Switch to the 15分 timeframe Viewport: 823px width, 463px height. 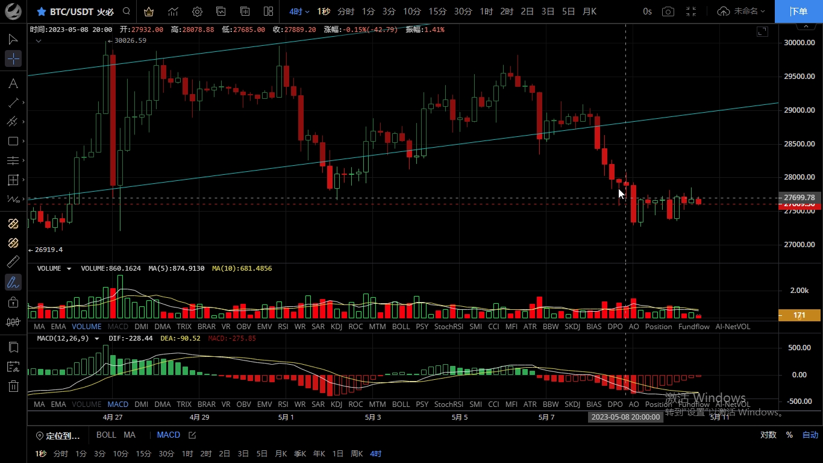tap(437, 11)
